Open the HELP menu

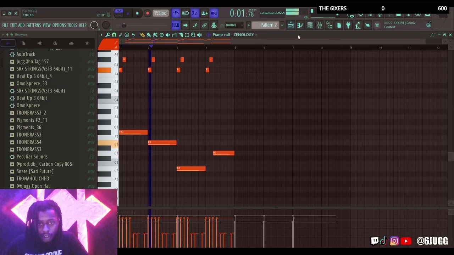82,25
